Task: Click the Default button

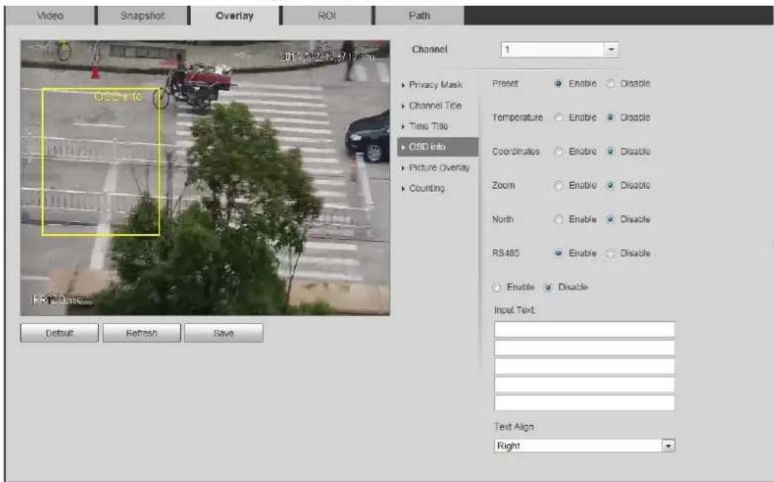Action: coord(59,333)
